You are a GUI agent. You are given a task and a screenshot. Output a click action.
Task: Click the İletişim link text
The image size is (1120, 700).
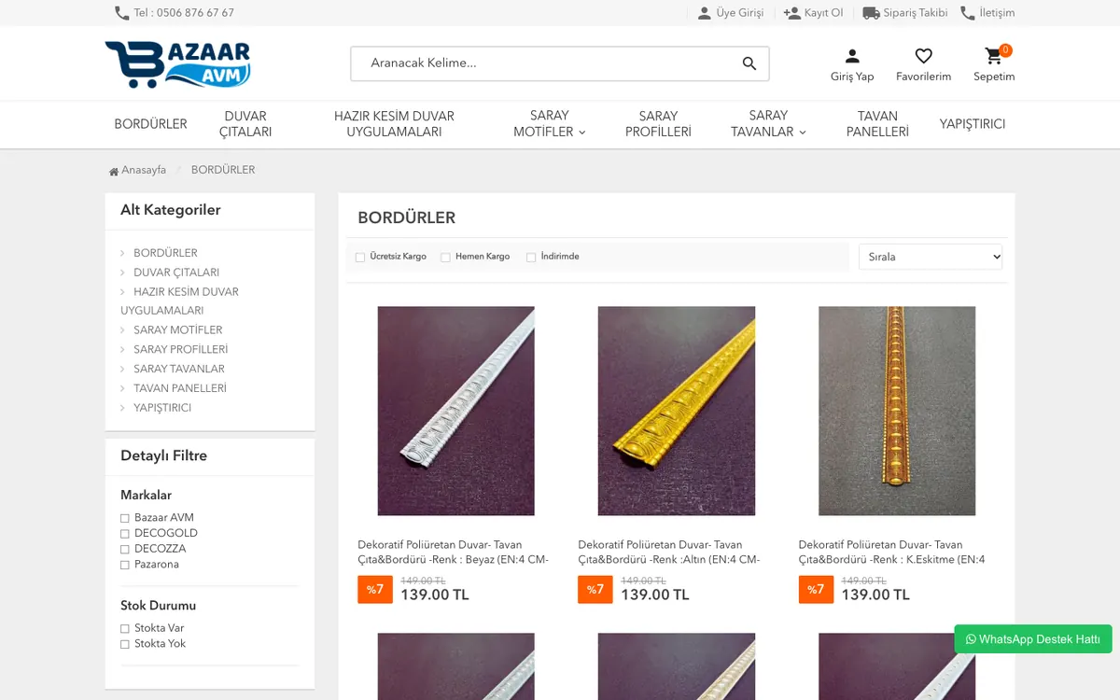pyautogui.click(x=997, y=13)
